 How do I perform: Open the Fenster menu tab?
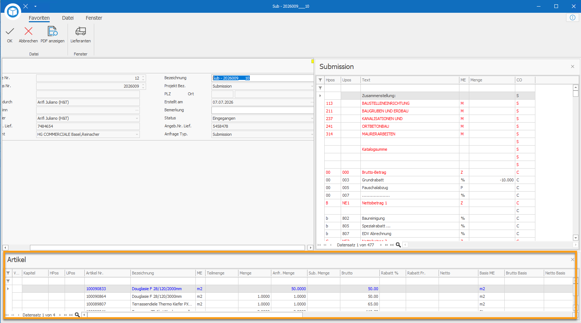coord(94,18)
